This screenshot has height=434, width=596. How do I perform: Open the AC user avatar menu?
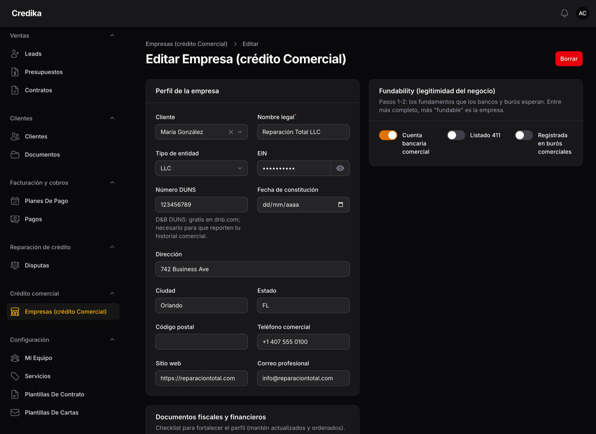coord(583,13)
